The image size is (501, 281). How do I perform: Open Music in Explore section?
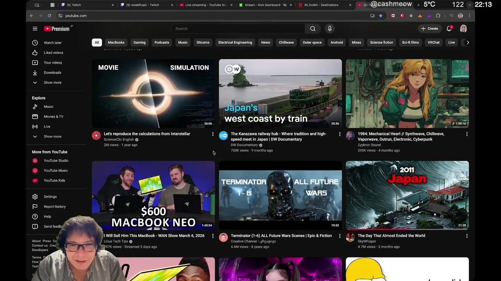pos(49,107)
